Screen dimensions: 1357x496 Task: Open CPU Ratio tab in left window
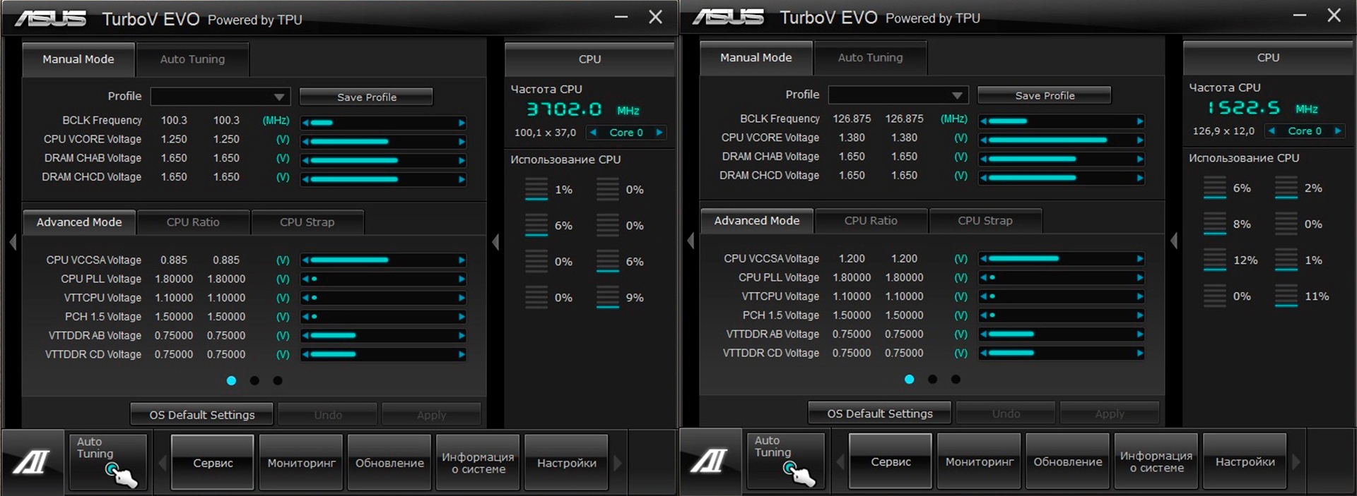point(193,222)
